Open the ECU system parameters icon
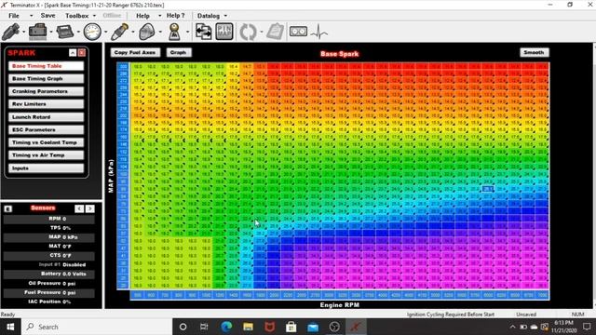The image size is (596, 335). pyautogui.click(x=37, y=32)
